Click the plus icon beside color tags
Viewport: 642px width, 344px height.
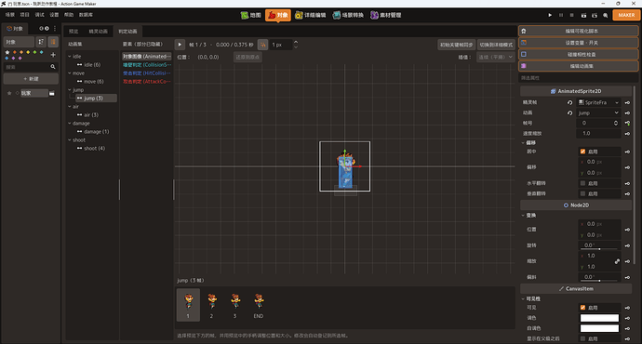pyautogui.click(x=53, y=55)
